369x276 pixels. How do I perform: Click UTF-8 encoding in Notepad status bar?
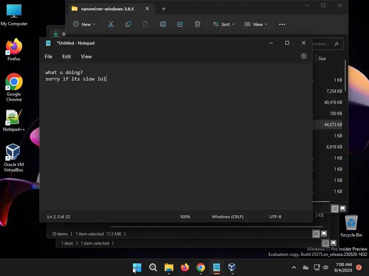275,217
